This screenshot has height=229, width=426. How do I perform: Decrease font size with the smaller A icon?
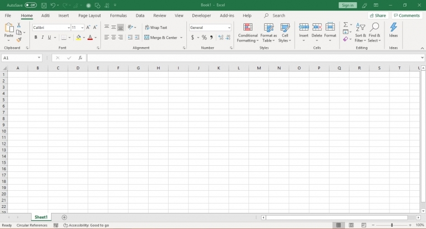(x=95, y=27)
